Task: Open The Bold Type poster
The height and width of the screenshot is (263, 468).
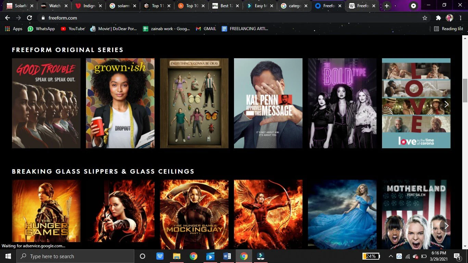Action: coord(342,103)
